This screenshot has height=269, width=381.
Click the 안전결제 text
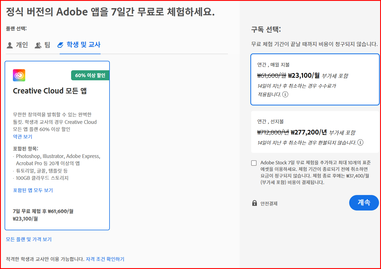coord(269,204)
